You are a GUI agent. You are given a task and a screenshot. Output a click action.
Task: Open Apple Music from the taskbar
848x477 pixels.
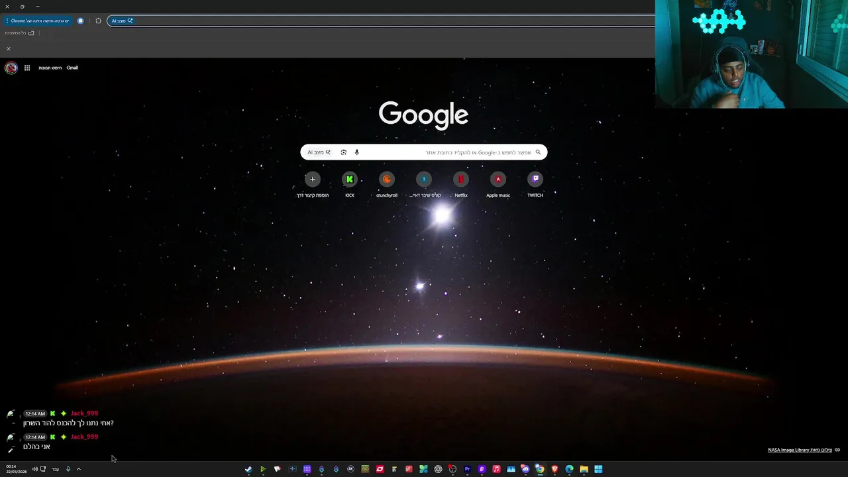click(496, 469)
